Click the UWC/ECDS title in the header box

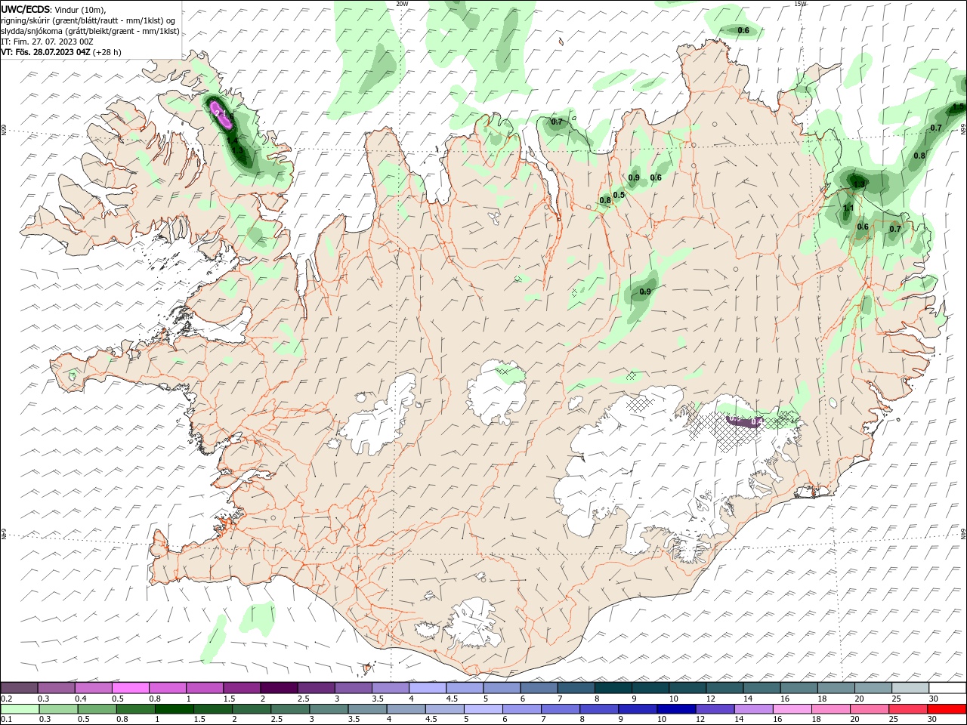pos(25,9)
